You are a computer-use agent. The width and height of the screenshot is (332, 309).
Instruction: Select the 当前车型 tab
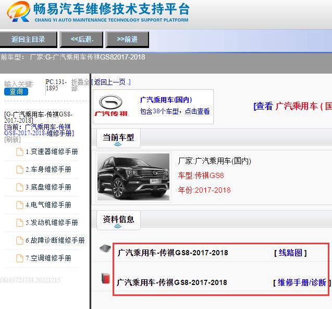tap(119, 138)
